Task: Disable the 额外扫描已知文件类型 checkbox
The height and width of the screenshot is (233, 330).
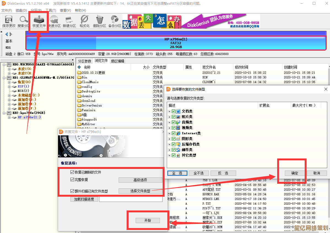Action: tap(72, 191)
